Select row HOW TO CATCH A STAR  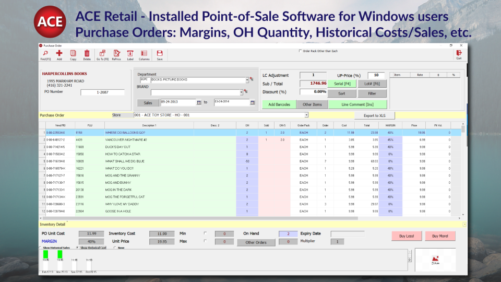pyautogui.click(x=250, y=154)
